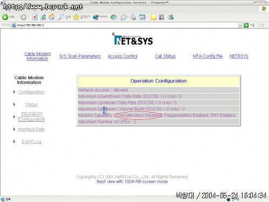Click the status bar page icon
This screenshot has width=269, height=202.
tap(3, 199)
